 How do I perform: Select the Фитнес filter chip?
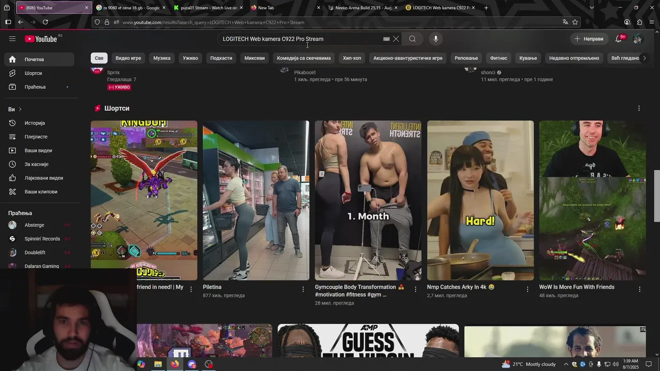point(499,58)
